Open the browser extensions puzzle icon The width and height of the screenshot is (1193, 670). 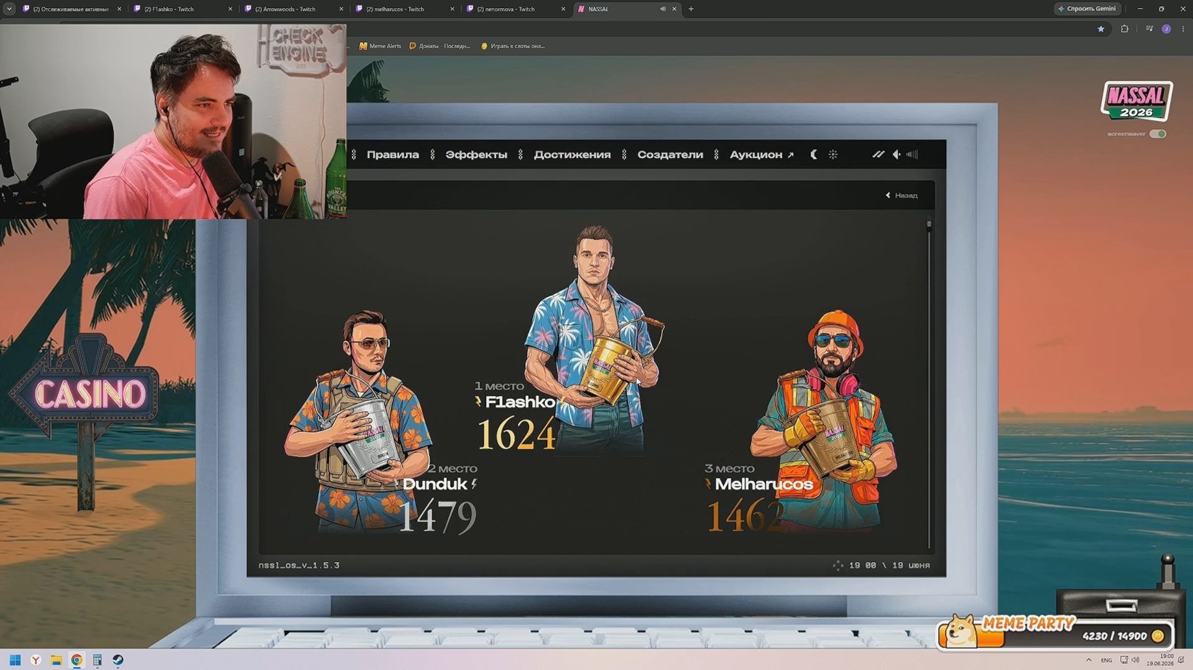tap(1124, 29)
